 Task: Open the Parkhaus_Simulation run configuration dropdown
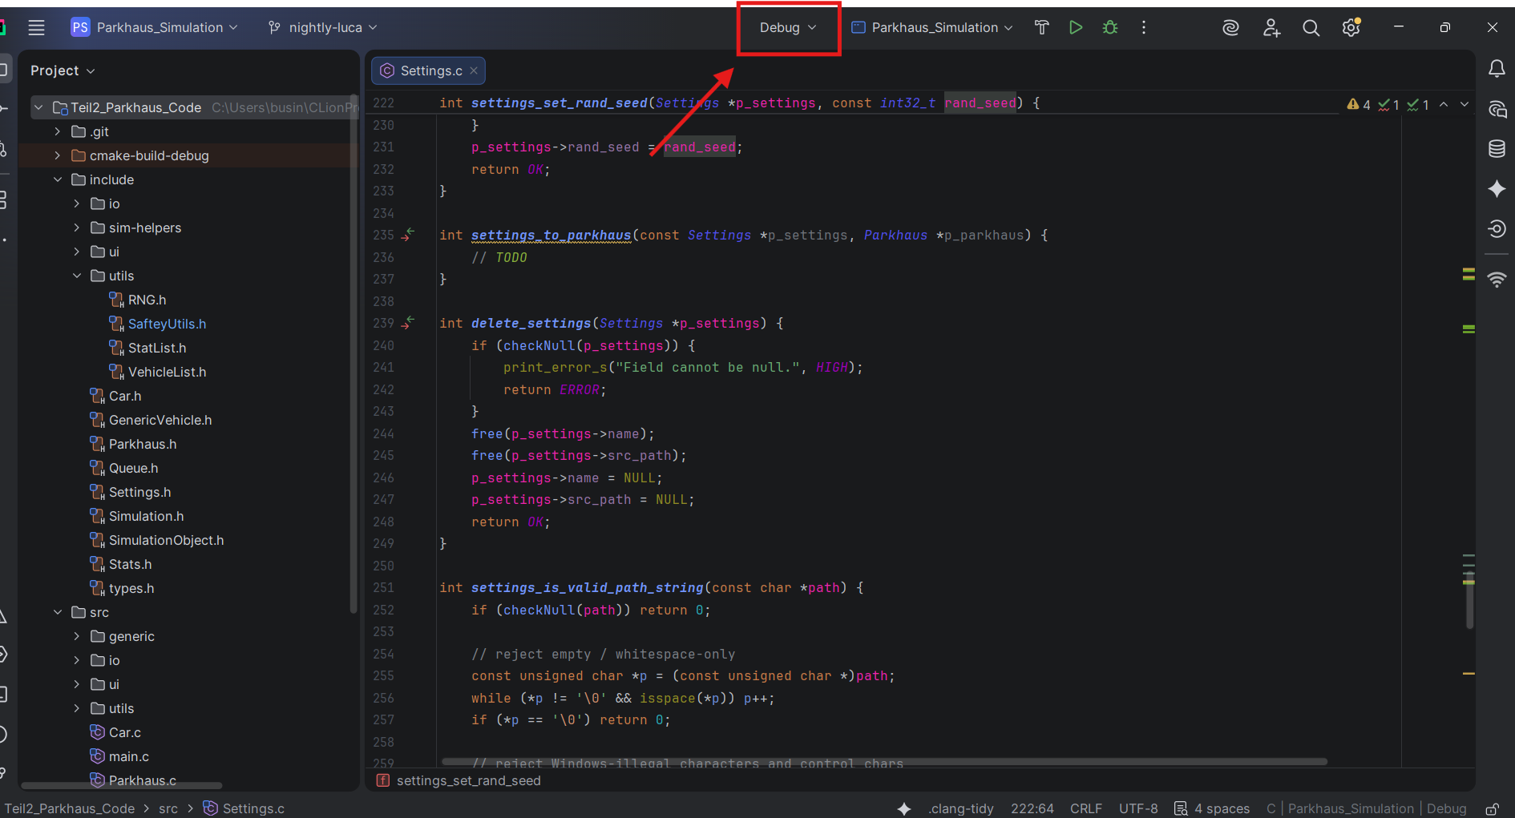pyautogui.click(x=931, y=27)
